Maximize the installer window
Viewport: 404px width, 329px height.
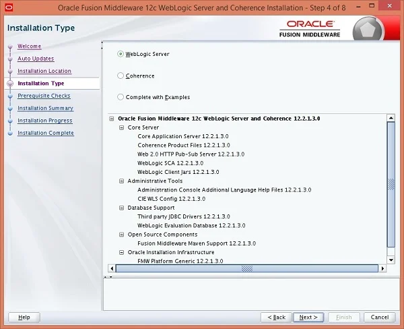(372, 5)
